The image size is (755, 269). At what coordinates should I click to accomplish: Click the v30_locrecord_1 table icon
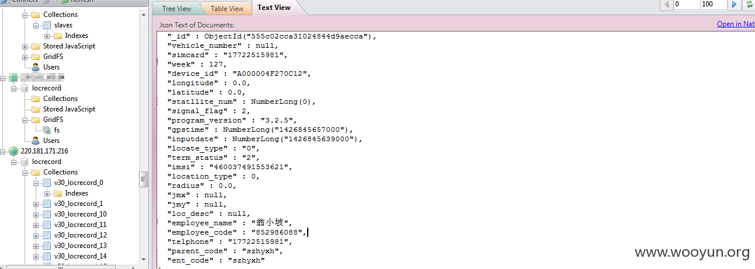click(x=47, y=204)
